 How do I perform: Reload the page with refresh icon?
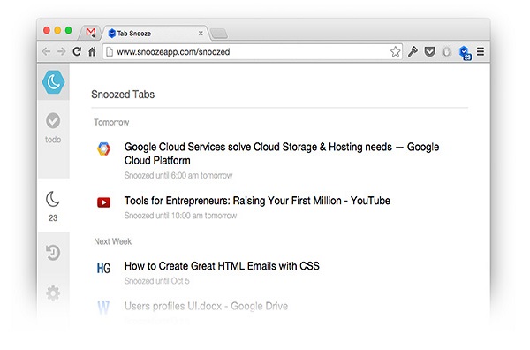[77, 52]
